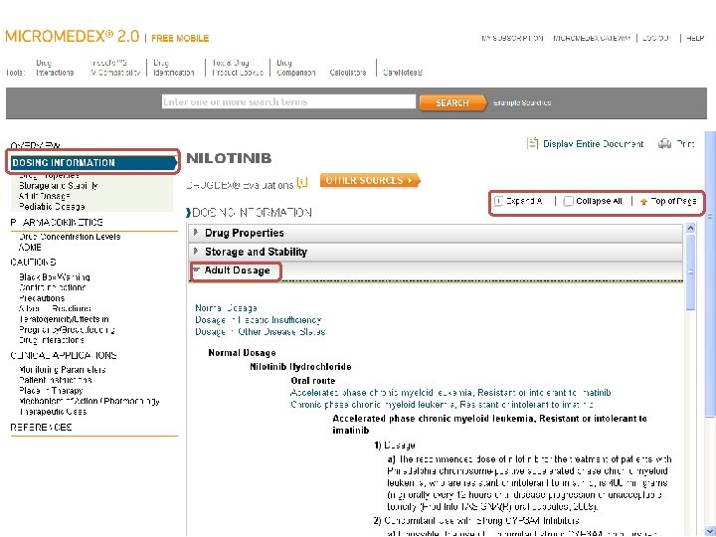Select Drug Concentration Levels in sidebar
The width and height of the screenshot is (716, 537).
(x=70, y=237)
